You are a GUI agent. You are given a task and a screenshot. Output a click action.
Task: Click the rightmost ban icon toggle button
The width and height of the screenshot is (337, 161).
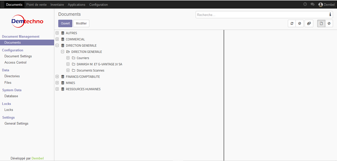(x=329, y=23)
